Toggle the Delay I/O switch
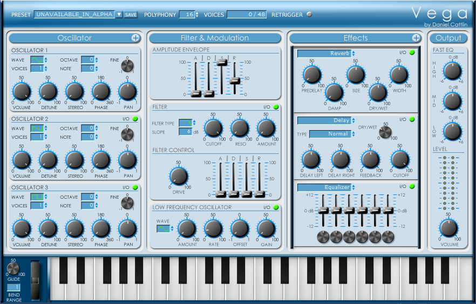476x304 pixels. (x=412, y=119)
